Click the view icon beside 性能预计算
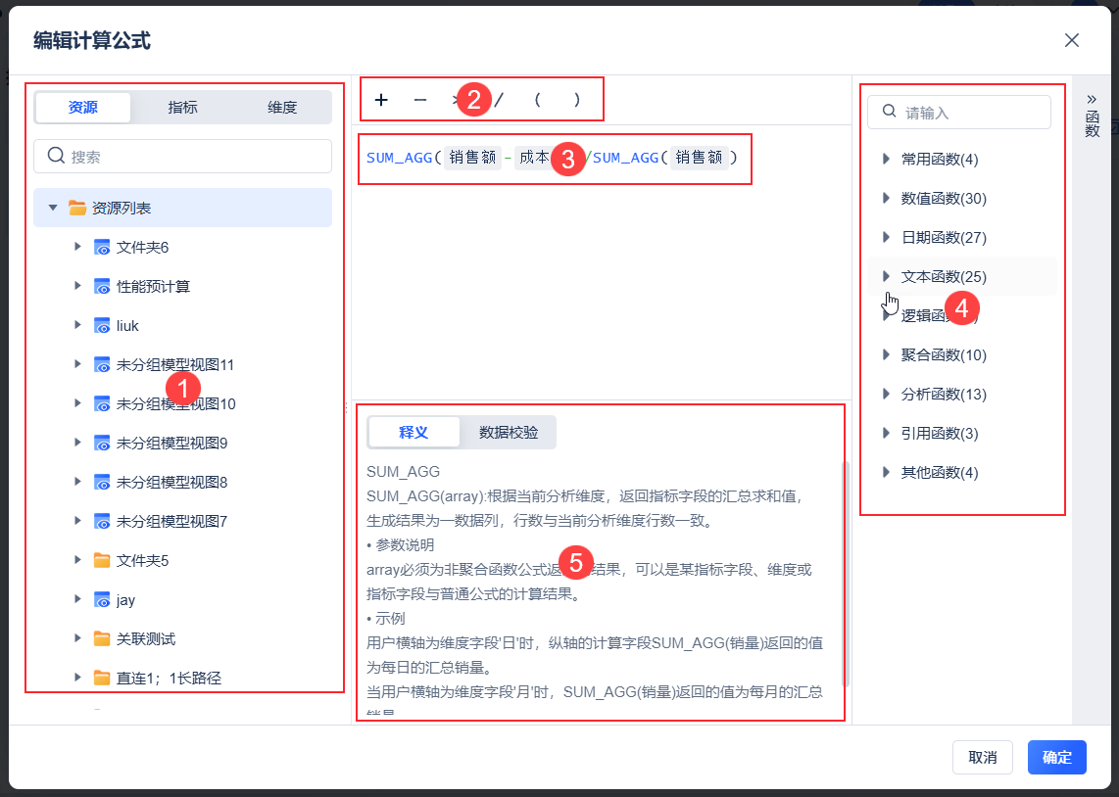The width and height of the screenshot is (1119, 797). 102,287
